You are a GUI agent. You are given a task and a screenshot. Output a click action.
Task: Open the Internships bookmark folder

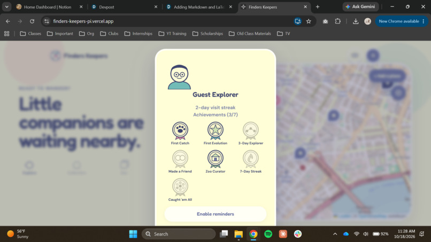tap(138, 34)
